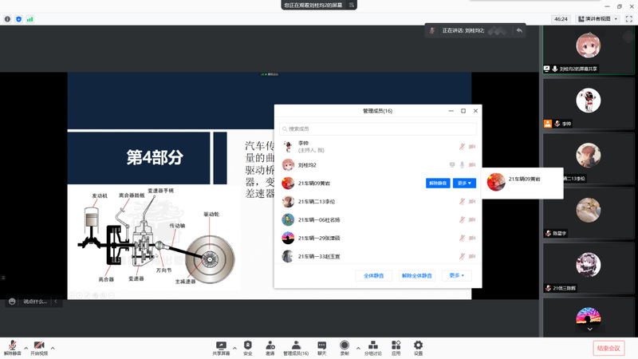Open the 安全 security icon in toolbar

[247, 345]
